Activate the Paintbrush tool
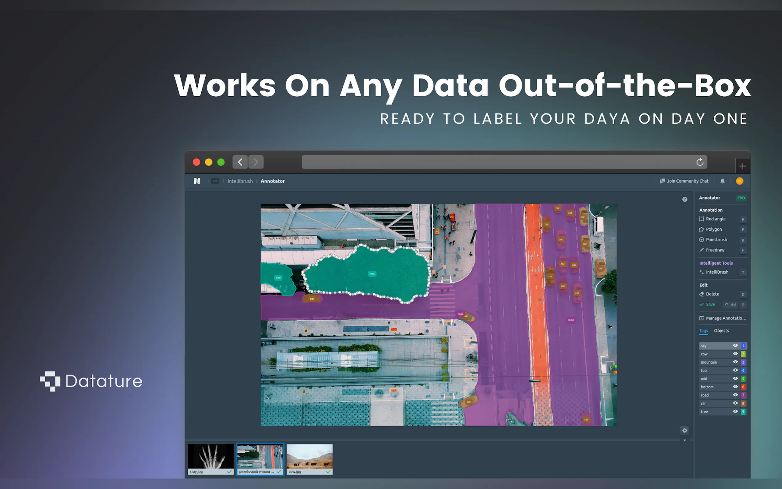 pos(716,240)
